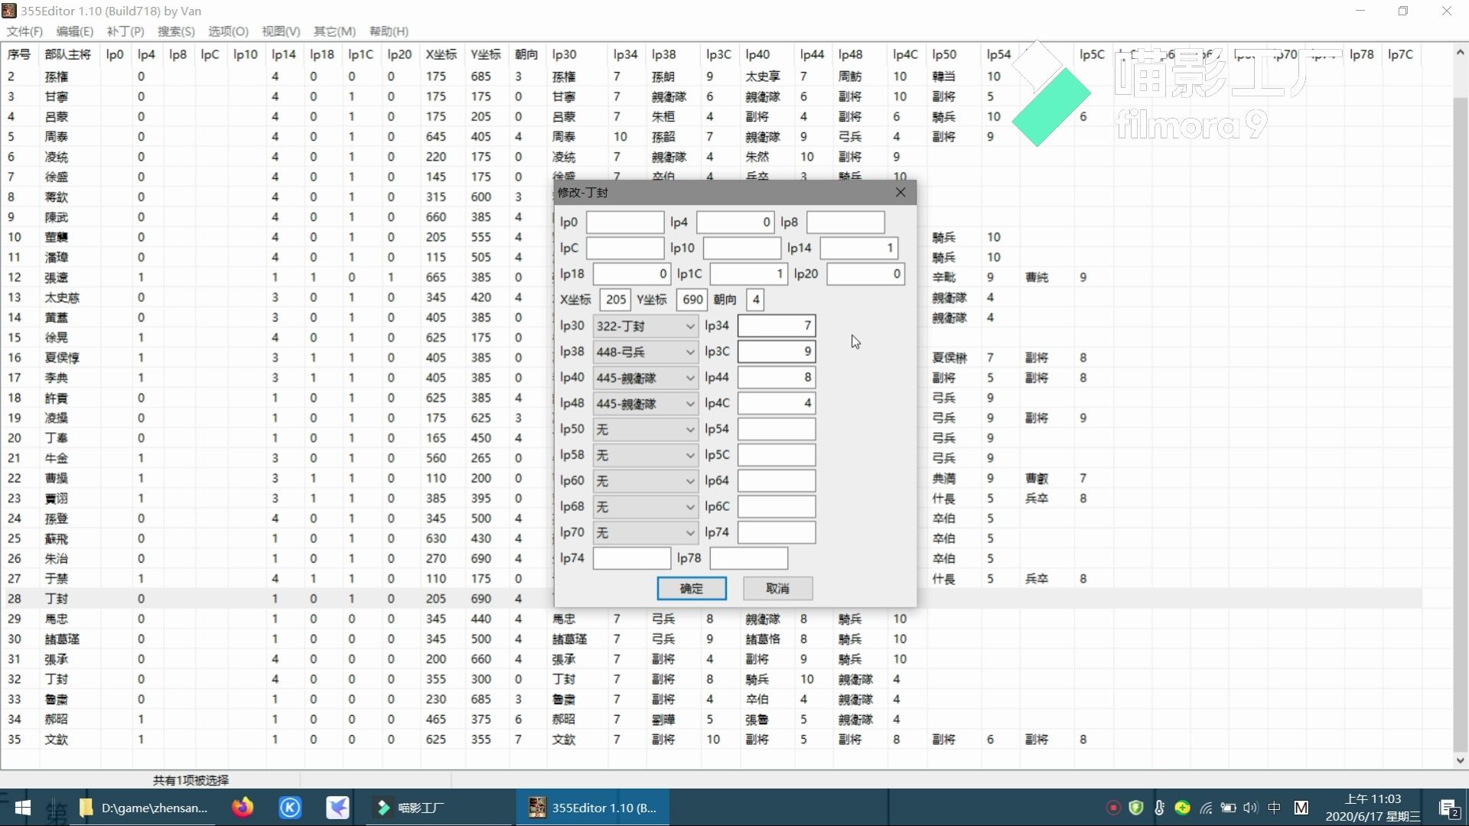The width and height of the screenshot is (1469, 826).
Task: Open the 选项 menu
Action: [x=226, y=31]
